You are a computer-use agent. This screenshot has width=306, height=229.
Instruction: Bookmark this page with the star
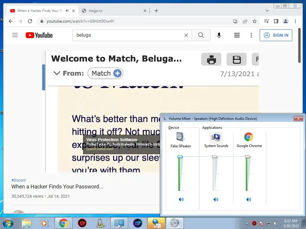(255, 21)
